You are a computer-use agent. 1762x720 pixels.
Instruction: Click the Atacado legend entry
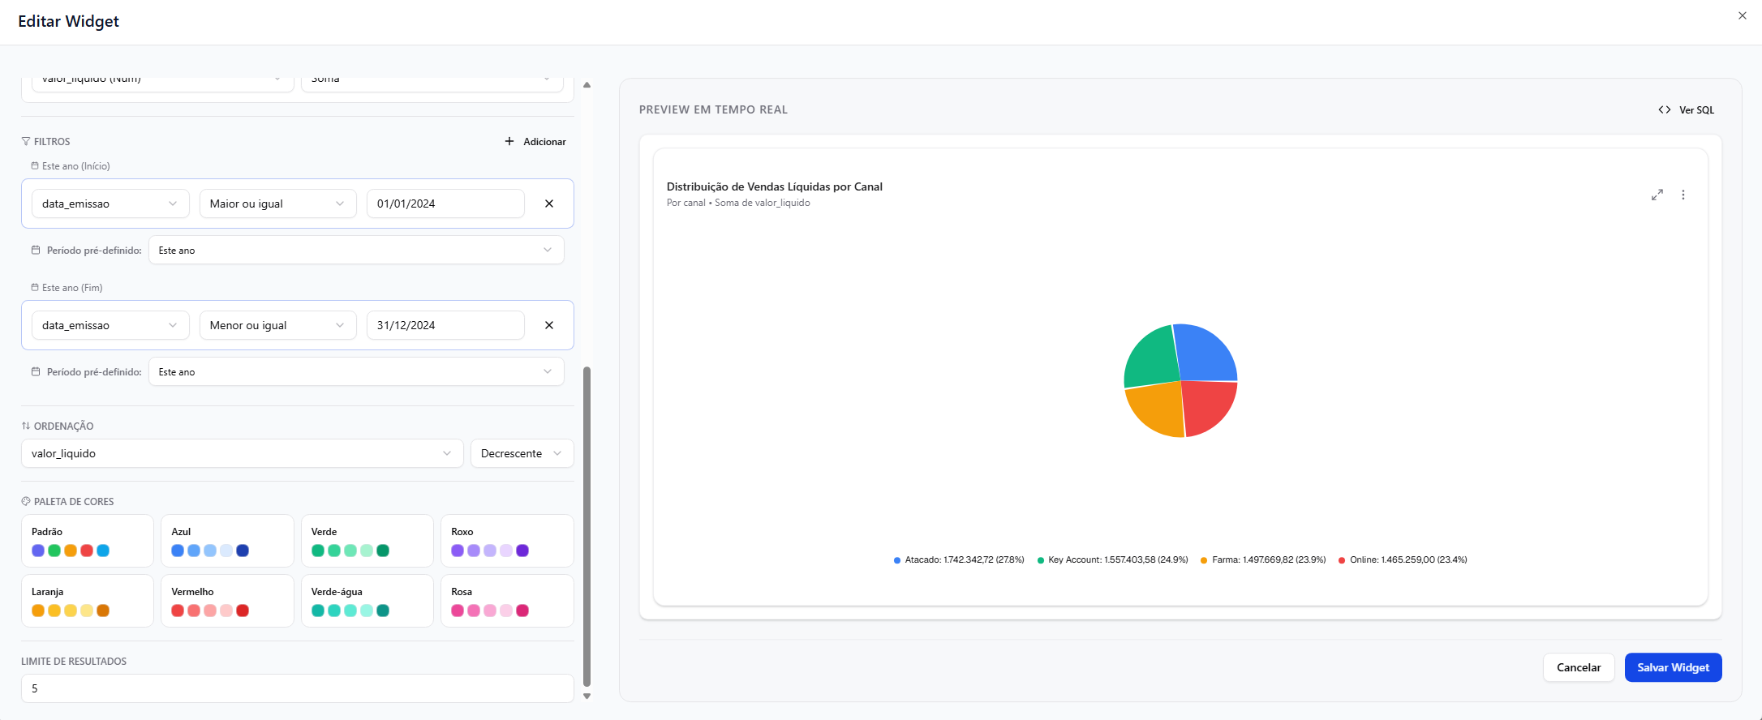(x=959, y=559)
